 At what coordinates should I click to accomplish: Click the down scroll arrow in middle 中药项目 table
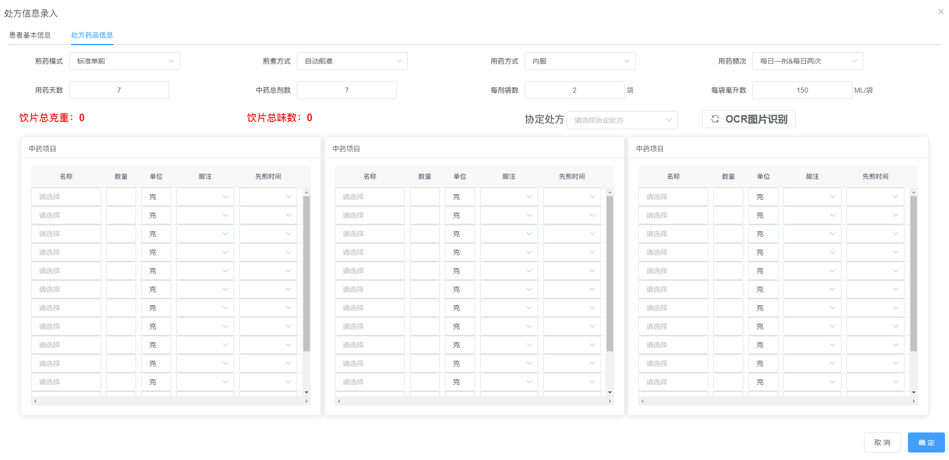click(610, 392)
